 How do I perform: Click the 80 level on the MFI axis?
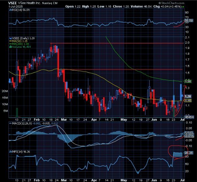click(187, 157)
